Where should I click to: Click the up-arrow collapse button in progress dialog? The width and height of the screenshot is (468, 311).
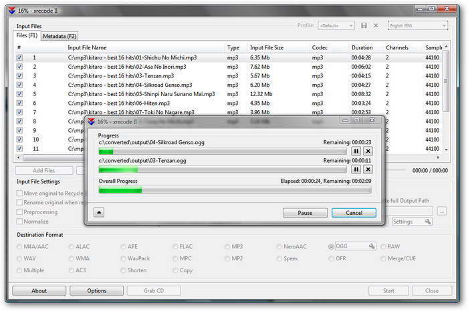[x=99, y=212]
